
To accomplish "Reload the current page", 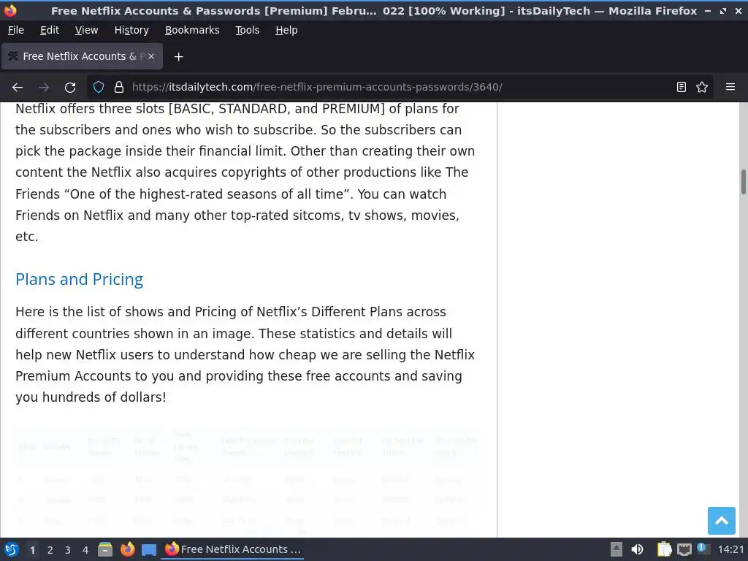I will coord(70,88).
